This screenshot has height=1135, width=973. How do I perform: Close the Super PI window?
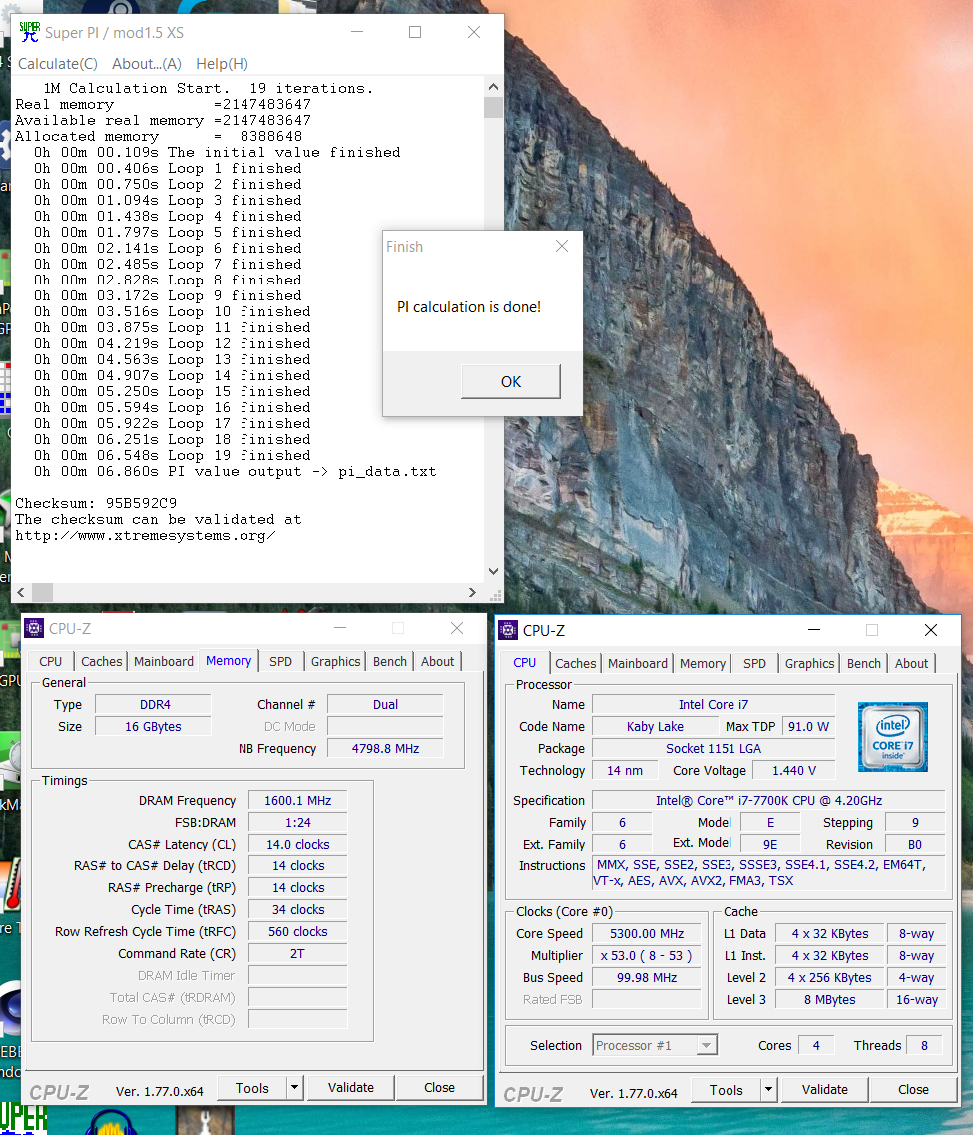pyautogui.click(x=474, y=32)
